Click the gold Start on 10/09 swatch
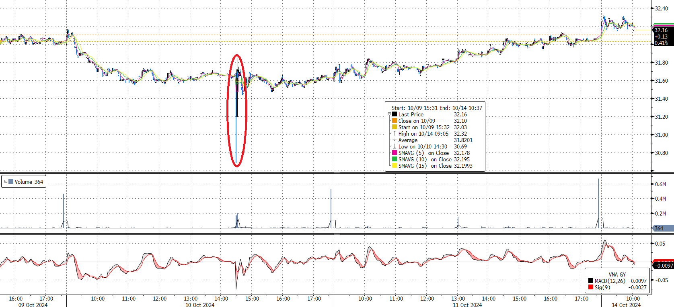The image size is (674, 307). coord(395,127)
